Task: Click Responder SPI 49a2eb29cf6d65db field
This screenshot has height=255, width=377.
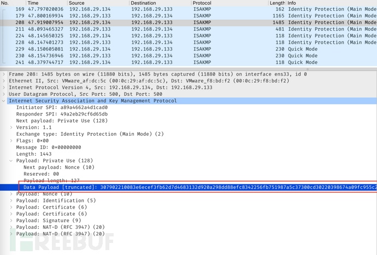Action: [x=62, y=114]
